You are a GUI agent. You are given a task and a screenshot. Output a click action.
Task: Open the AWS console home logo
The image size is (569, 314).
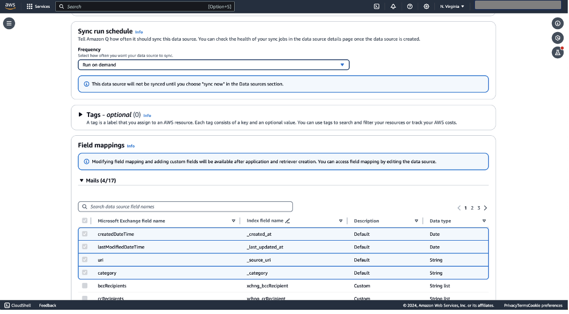[10, 6]
